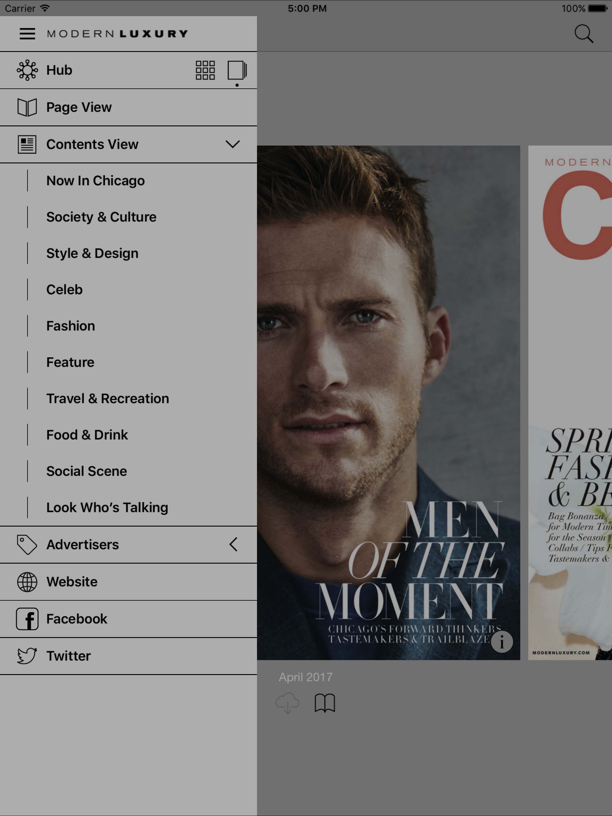Open Facebook icon link
Viewport: 612px width, 816px height.
(x=27, y=619)
